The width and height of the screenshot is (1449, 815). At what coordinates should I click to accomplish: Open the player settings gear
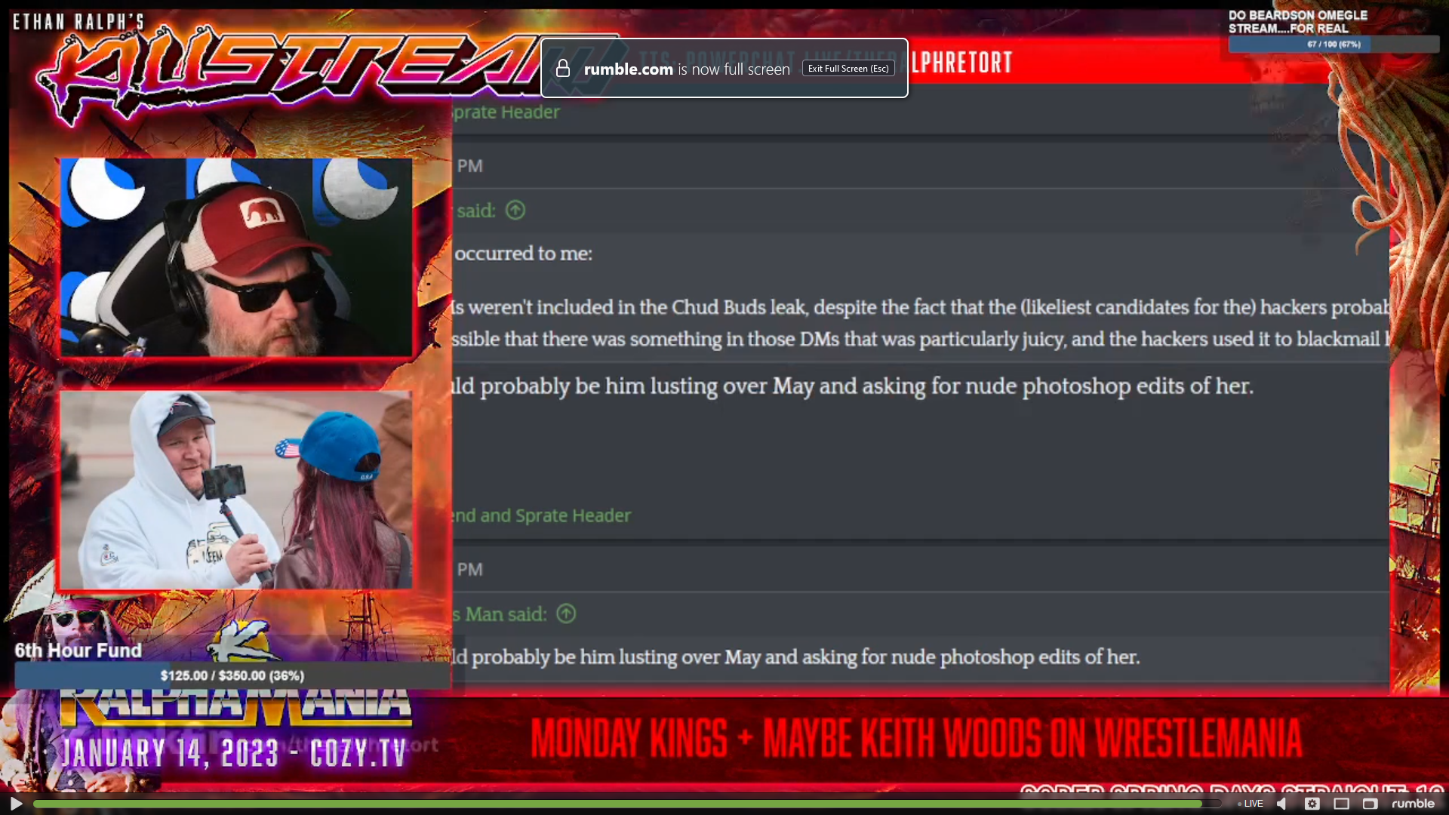(x=1312, y=804)
